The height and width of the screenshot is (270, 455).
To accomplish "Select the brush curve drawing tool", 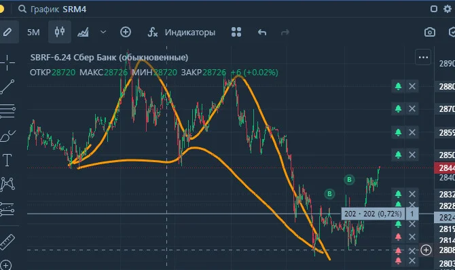I will point(7,136).
